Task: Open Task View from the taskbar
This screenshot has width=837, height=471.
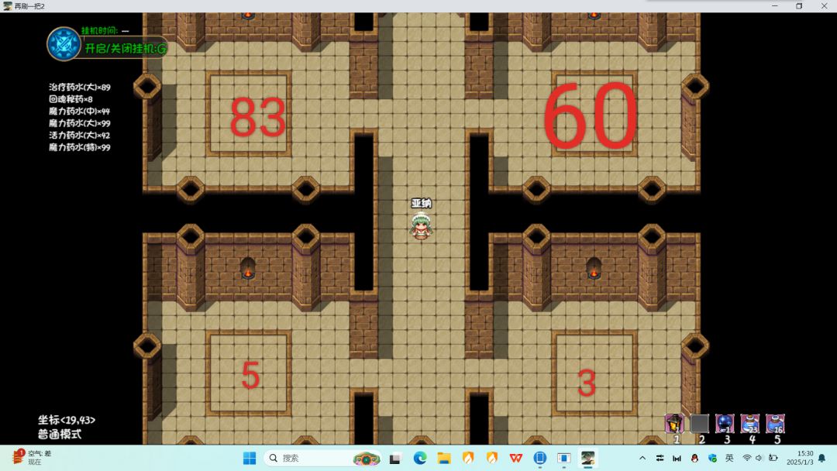Action: (395, 458)
